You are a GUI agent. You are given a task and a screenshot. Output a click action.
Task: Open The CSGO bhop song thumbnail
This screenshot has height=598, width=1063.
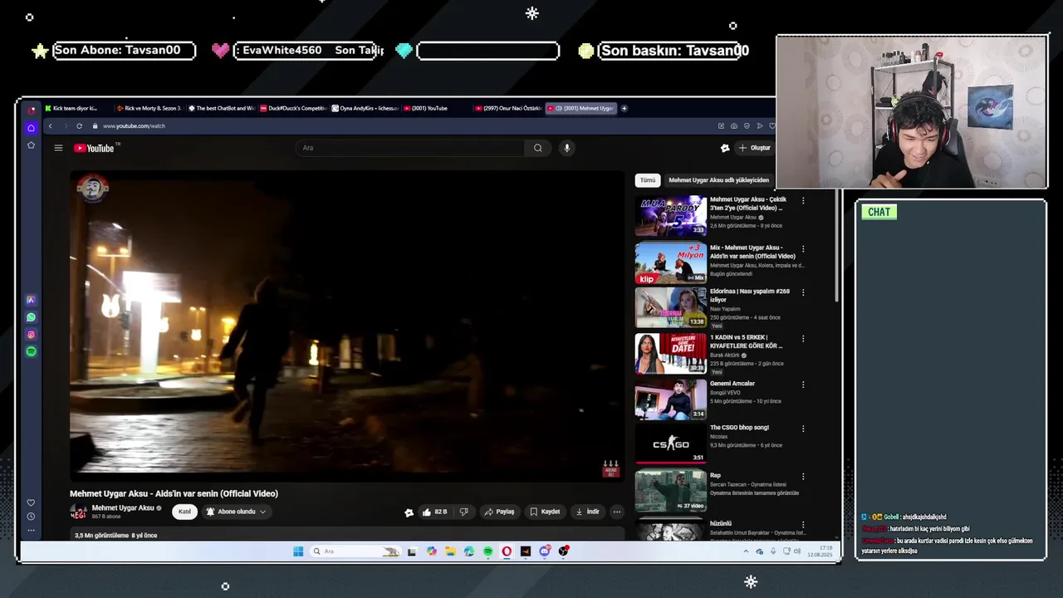tap(670, 444)
